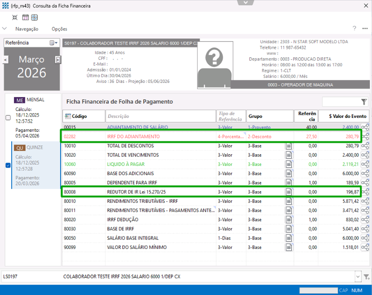The height and width of the screenshot is (295, 372).
Task: Open document icon for TOTAL DE DESCONTOS
Action: [289, 146]
